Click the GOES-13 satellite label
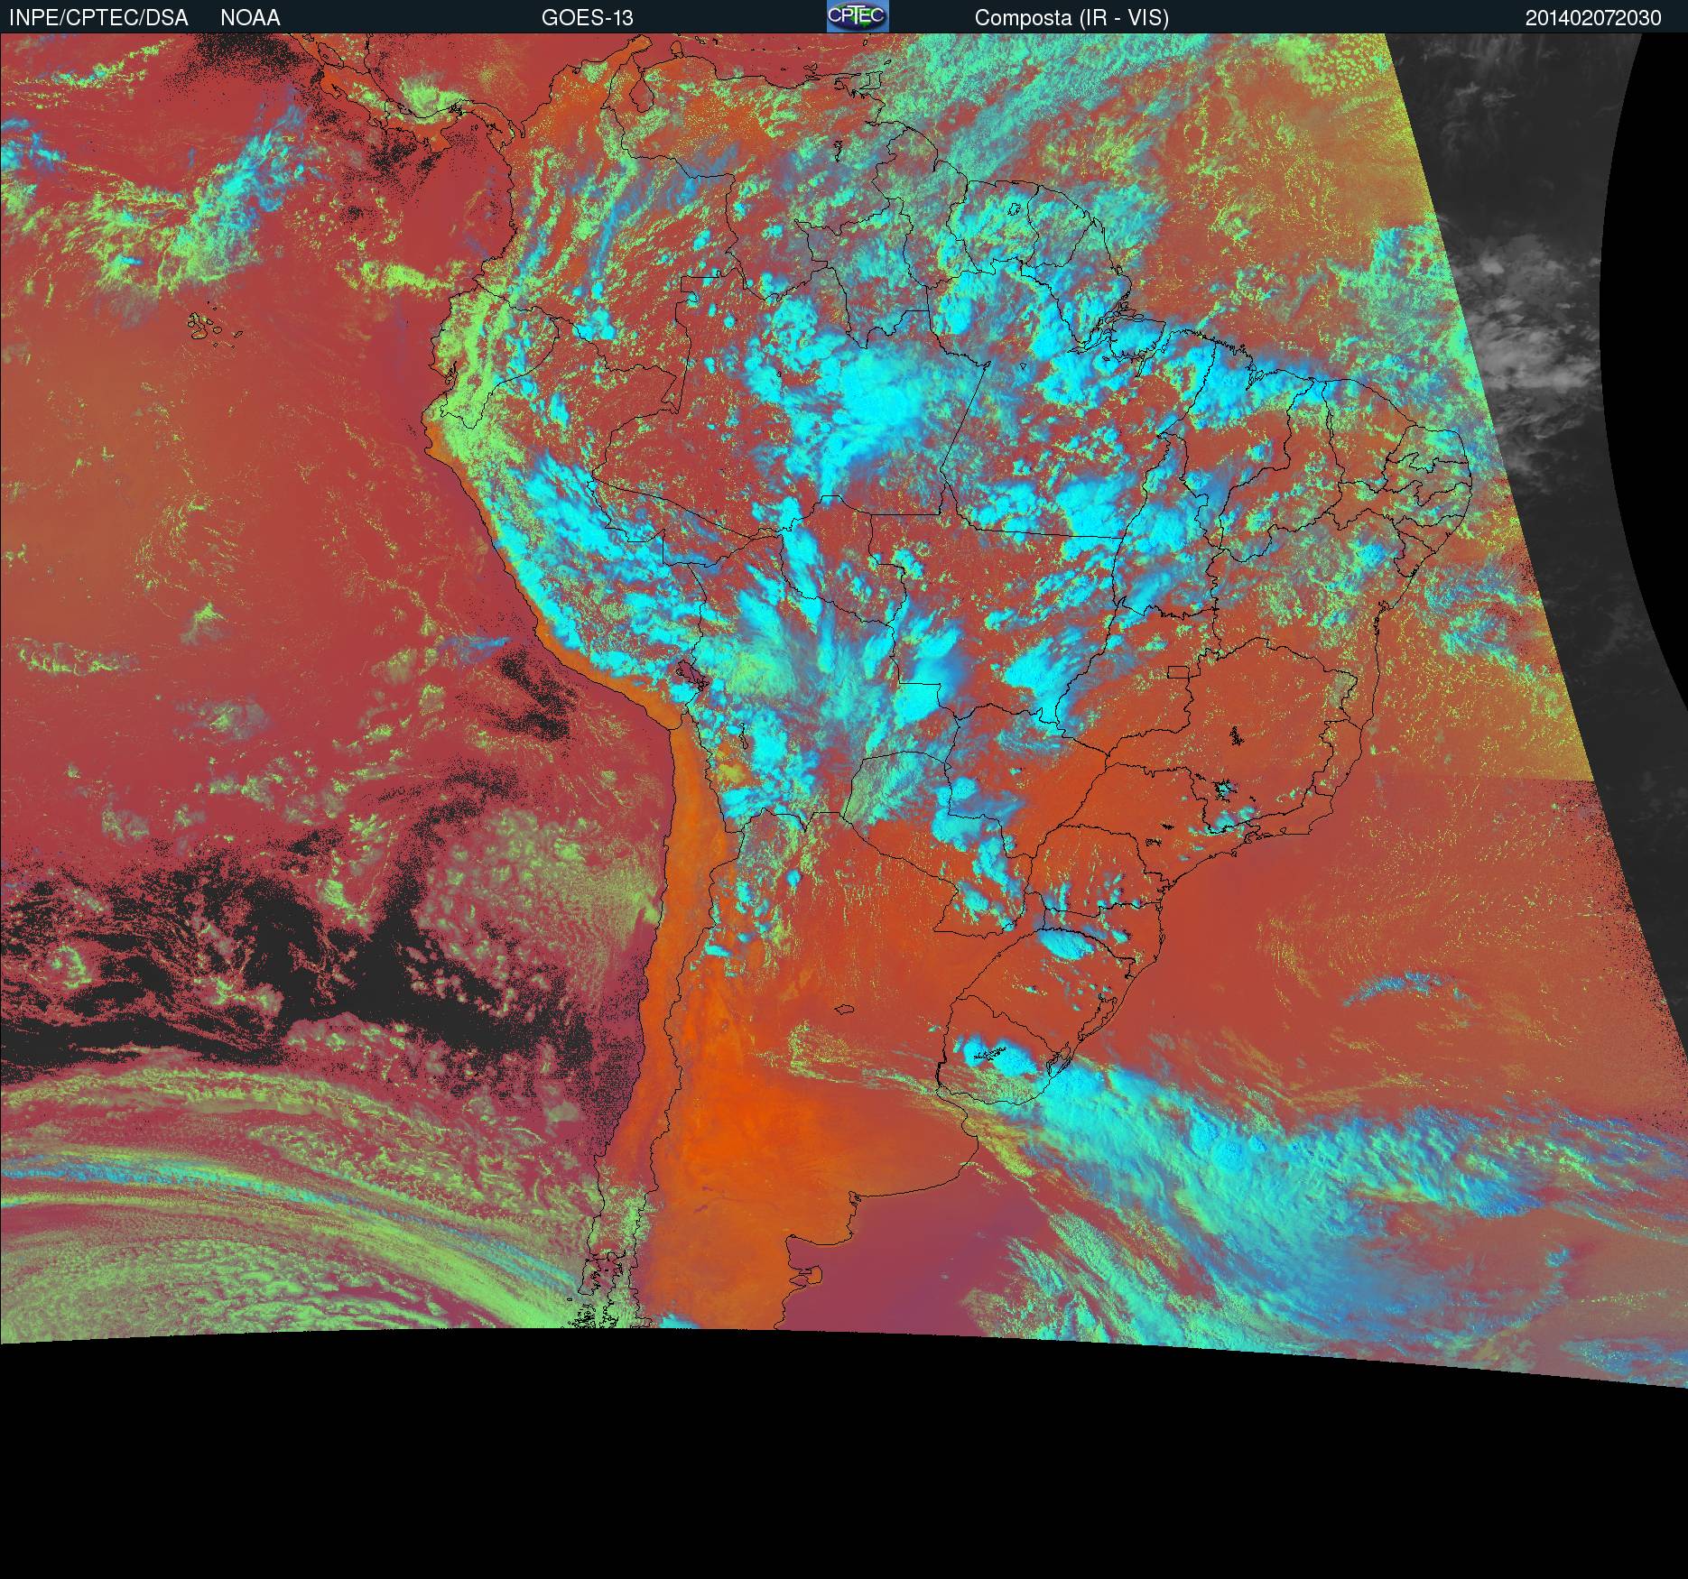The width and height of the screenshot is (1688, 1579). click(588, 18)
